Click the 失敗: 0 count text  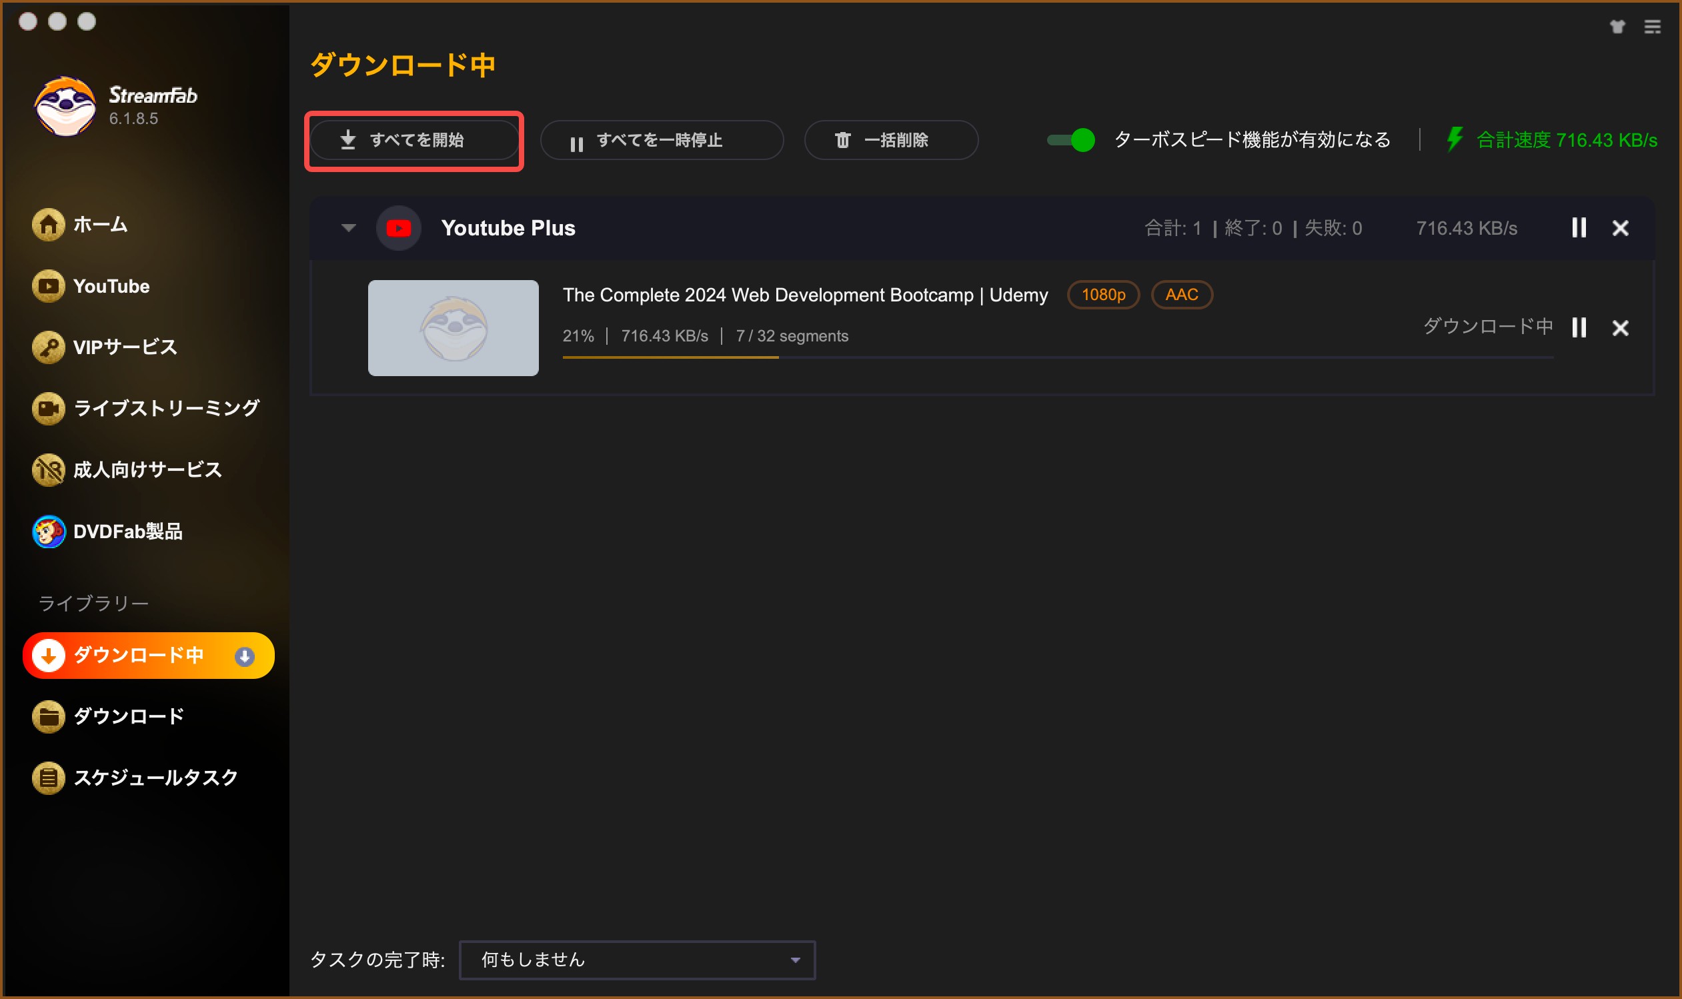click(x=1333, y=228)
